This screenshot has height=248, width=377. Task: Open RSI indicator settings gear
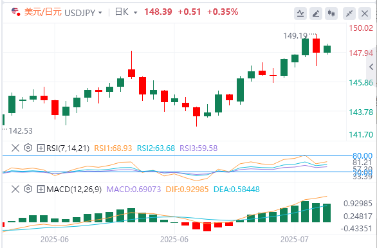tap(28, 148)
